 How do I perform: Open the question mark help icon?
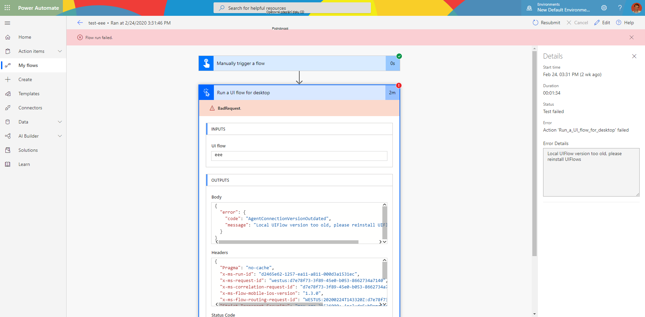(620, 8)
